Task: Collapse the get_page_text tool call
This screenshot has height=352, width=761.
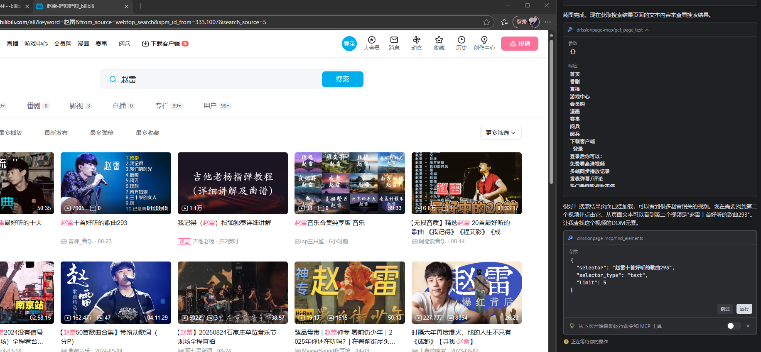Action: click(x=647, y=30)
